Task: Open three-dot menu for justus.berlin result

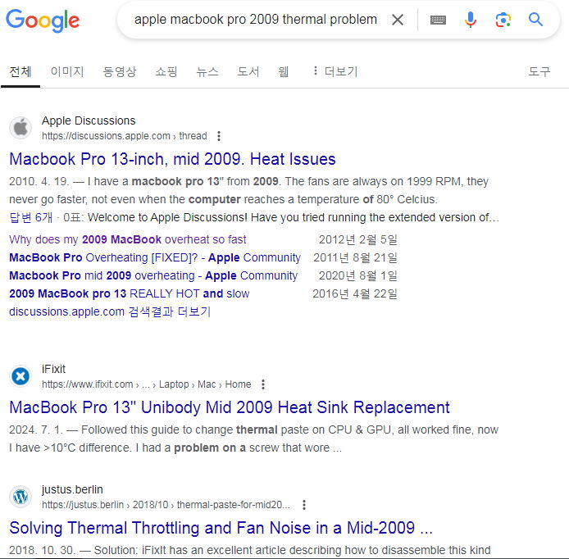Action: point(304,505)
